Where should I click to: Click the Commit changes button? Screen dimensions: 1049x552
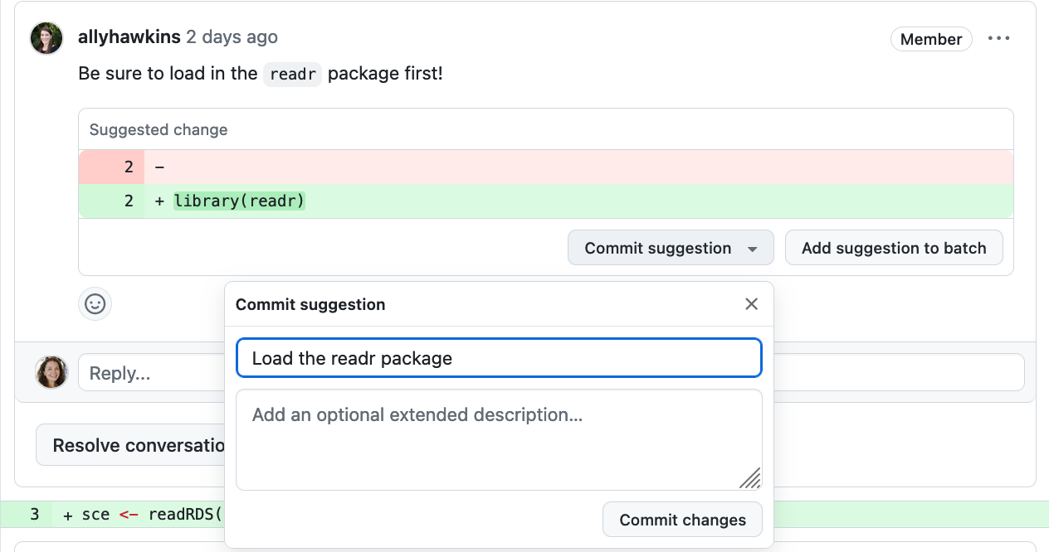(682, 520)
